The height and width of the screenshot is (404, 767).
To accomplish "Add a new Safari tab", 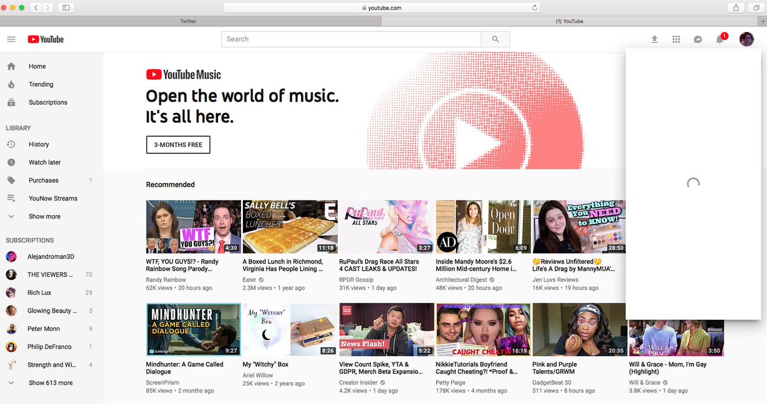I will point(763,21).
